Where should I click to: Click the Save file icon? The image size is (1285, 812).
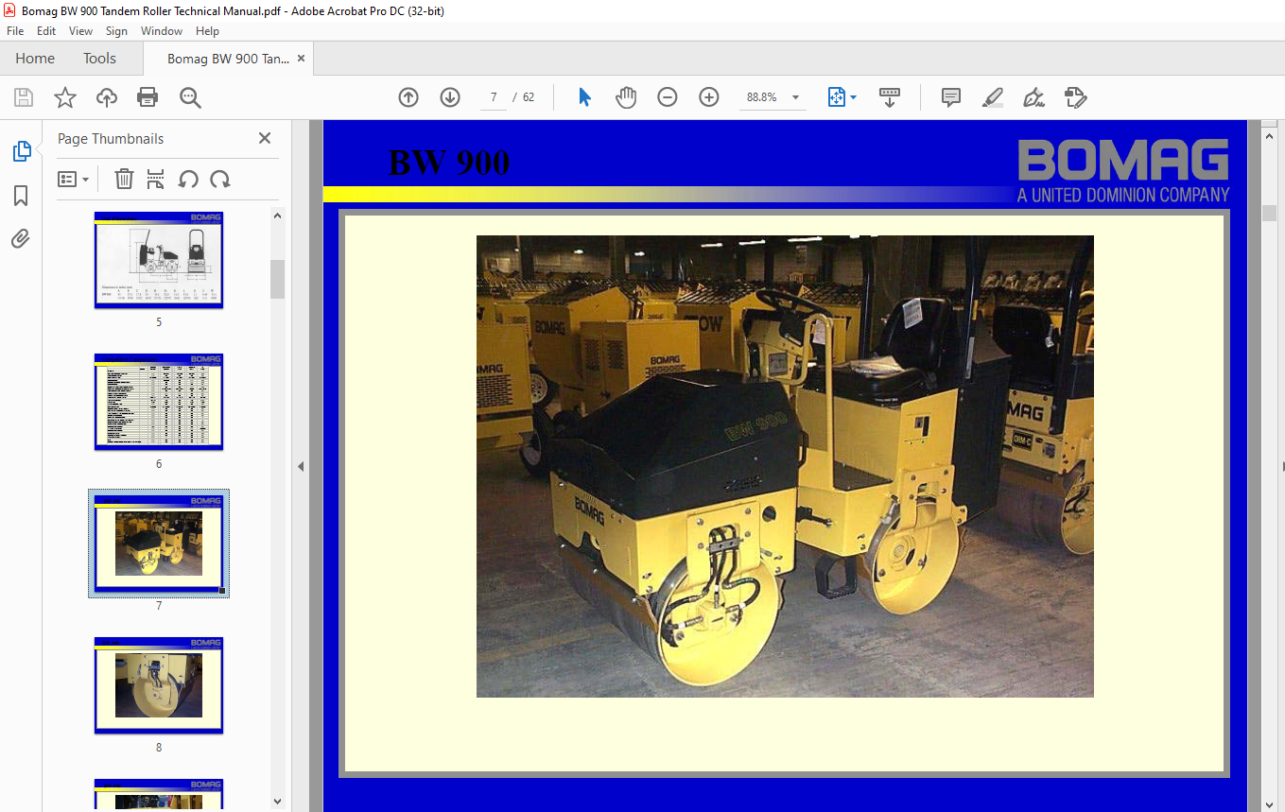24,97
